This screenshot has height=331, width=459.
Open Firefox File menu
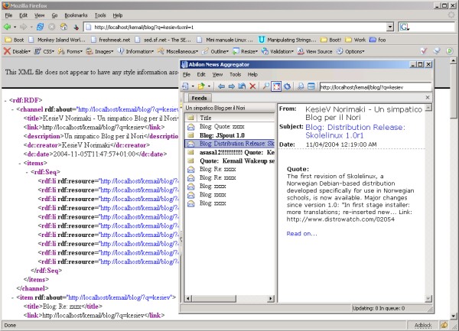point(8,15)
